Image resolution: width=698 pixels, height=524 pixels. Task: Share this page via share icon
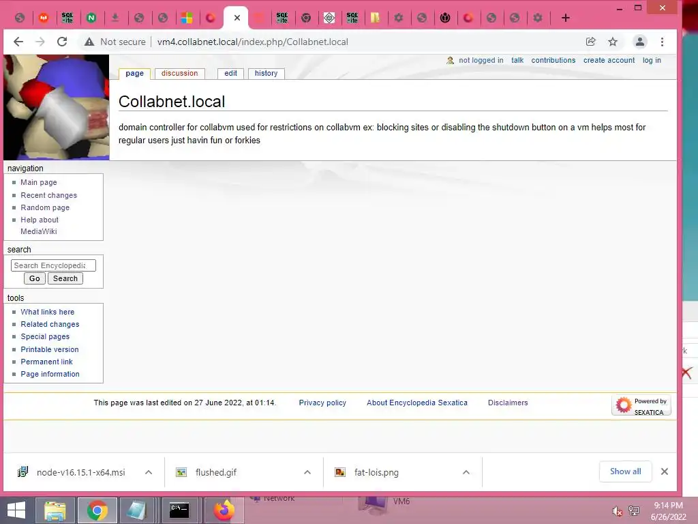tap(591, 42)
